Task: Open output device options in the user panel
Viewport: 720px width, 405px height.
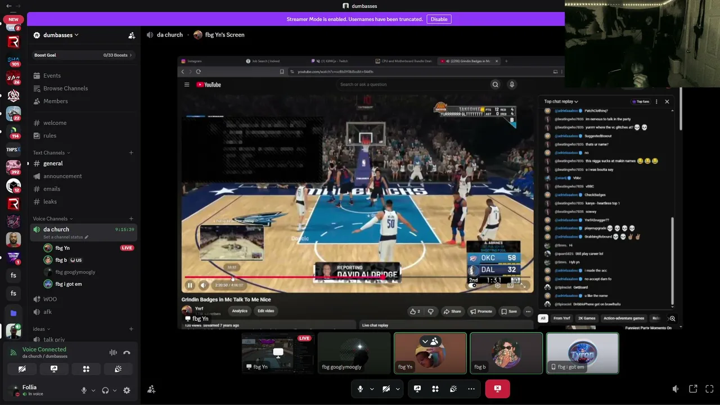Action: coord(115,390)
